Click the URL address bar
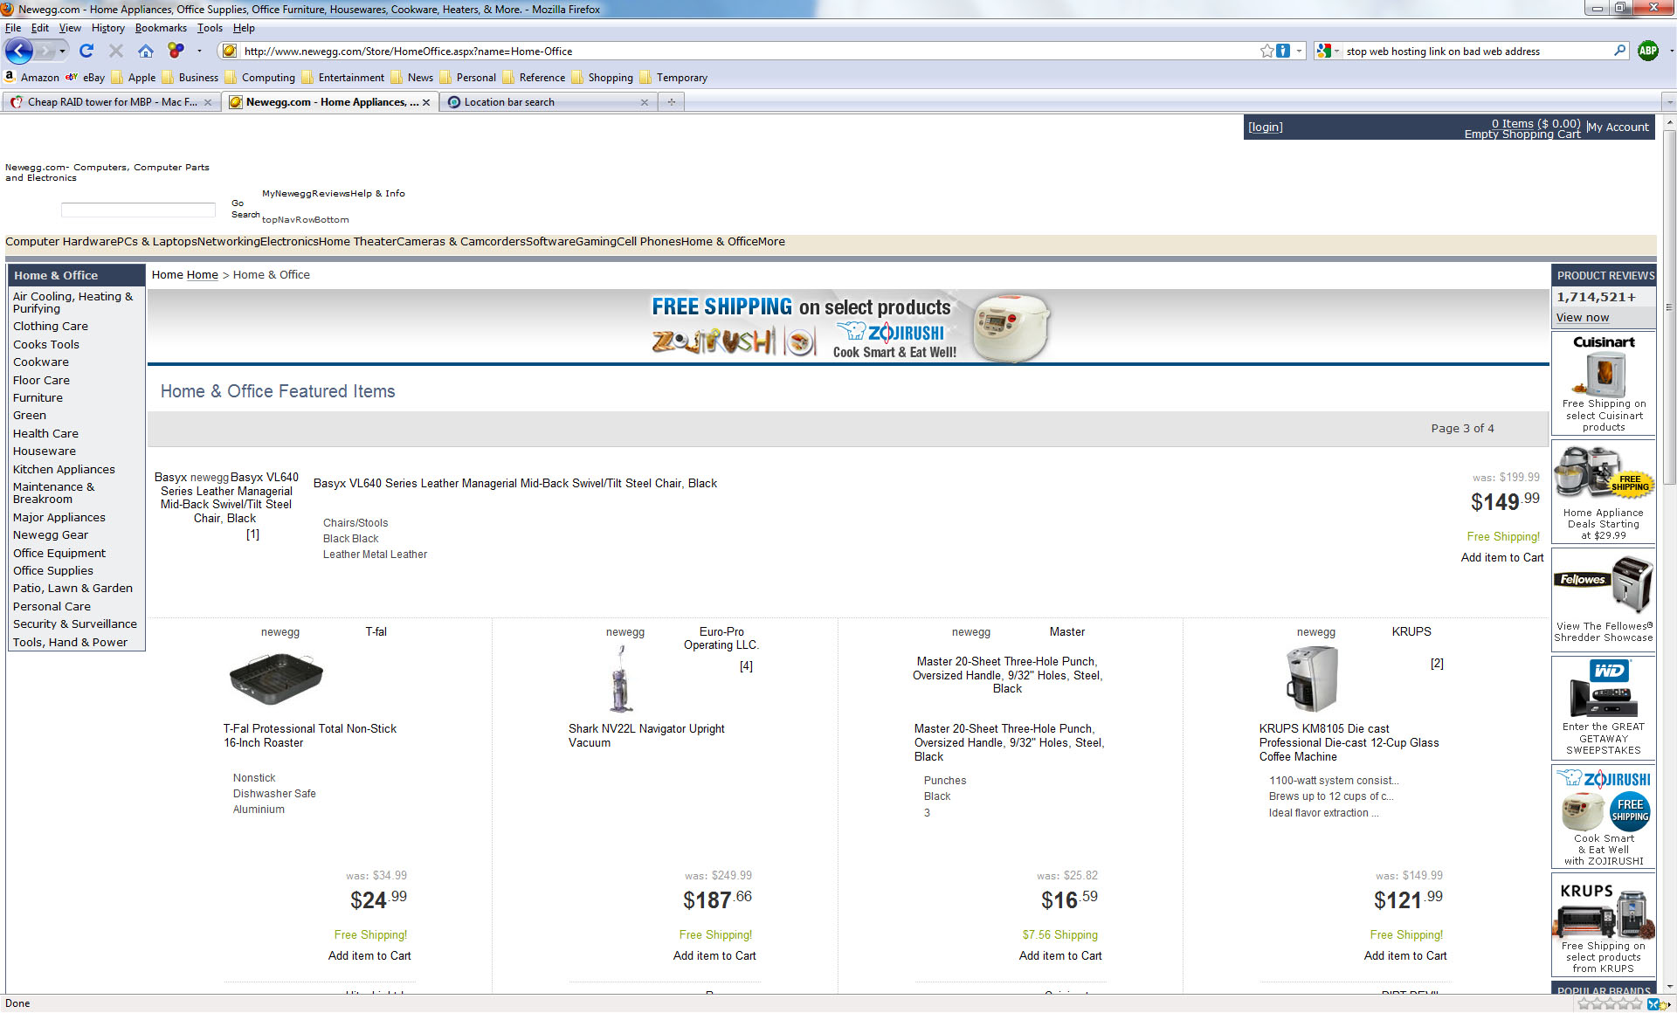Screen dimensions: 1677x1013 coord(747,52)
